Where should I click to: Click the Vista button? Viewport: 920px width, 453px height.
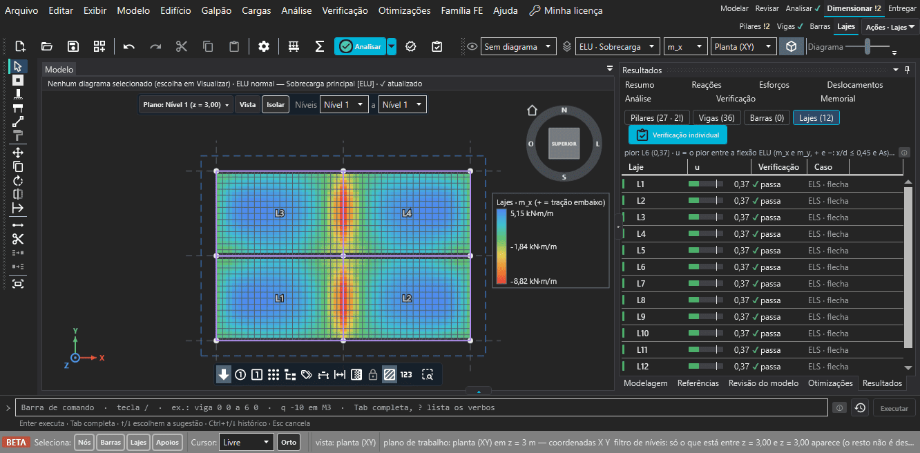[247, 105]
